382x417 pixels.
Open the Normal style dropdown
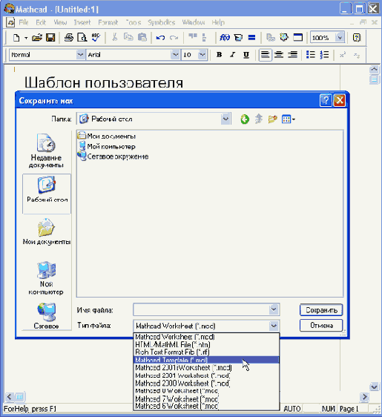point(80,55)
